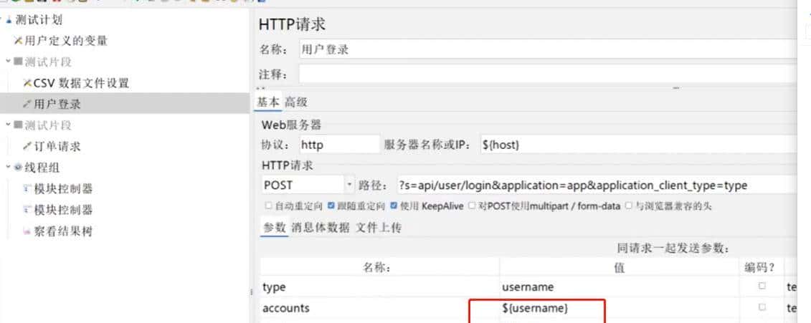The height and width of the screenshot is (323, 811).
Task: Click the 察看结果树 listener icon
Action: [x=27, y=231]
